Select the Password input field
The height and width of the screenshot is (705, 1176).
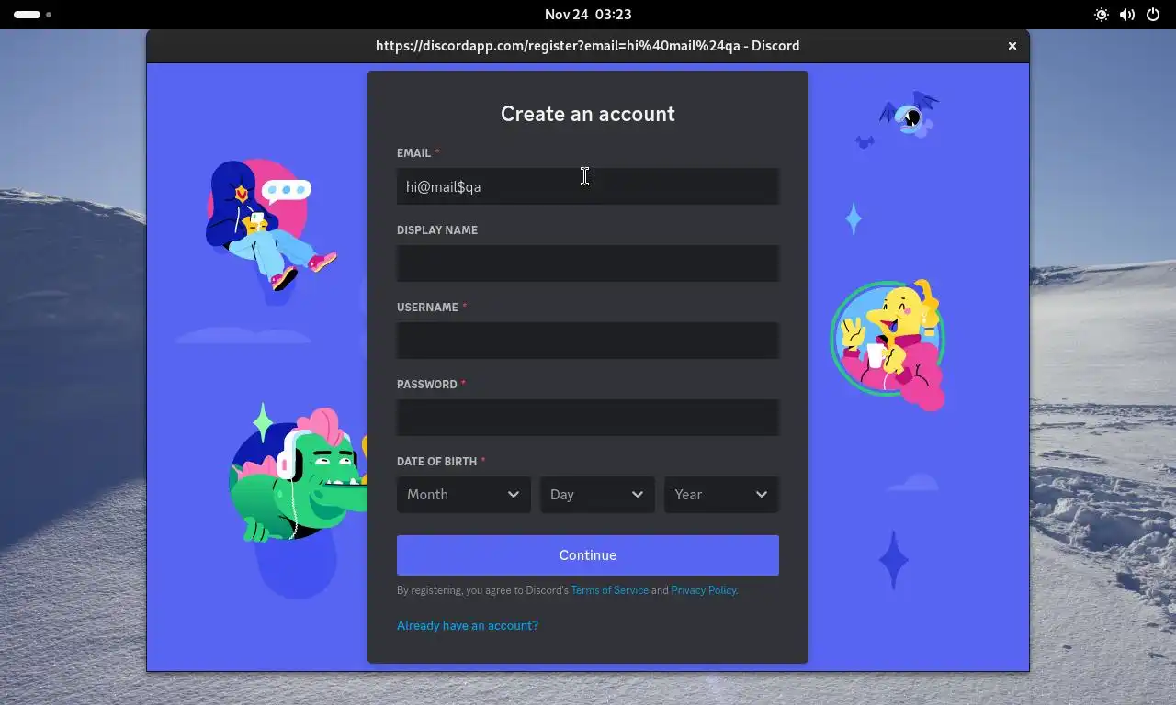[x=588, y=418]
